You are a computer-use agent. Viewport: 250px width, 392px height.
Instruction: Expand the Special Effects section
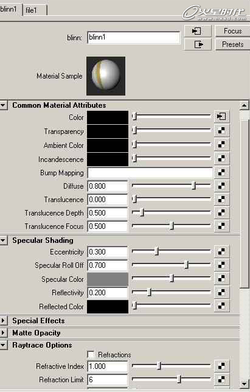tap(3, 321)
